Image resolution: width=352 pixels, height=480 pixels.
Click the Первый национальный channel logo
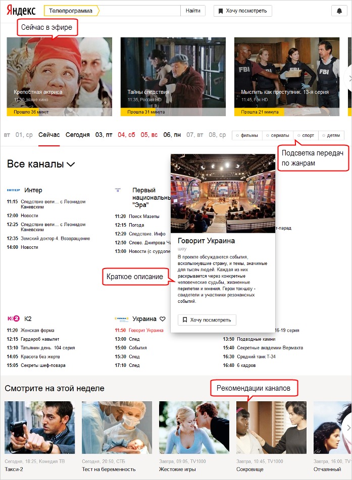(x=118, y=190)
